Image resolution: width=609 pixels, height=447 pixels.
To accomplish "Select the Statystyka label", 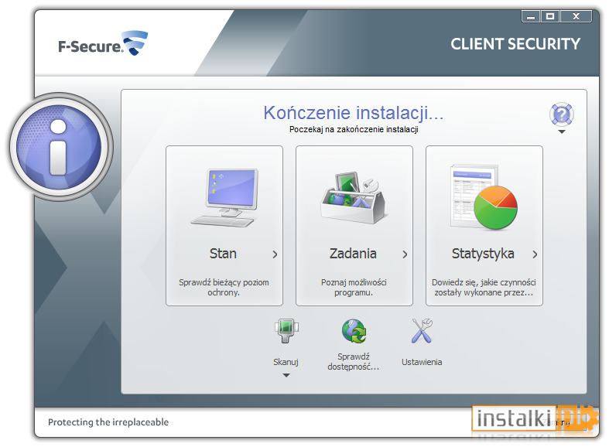I will pyautogui.click(x=483, y=254).
